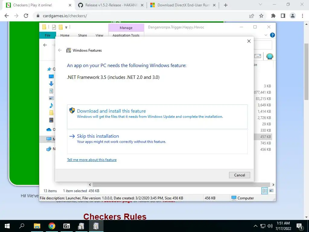Image resolution: width=309 pixels, height=232 pixels.
Task: Open Desktop icon in Explorer navigation pane
Action: [x=51, y=76]
